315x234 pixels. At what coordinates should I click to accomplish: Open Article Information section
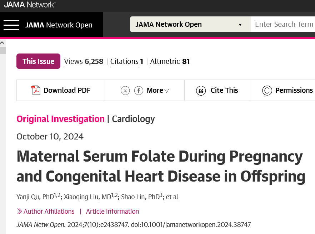pyautogui.click(x=112, y=211)
